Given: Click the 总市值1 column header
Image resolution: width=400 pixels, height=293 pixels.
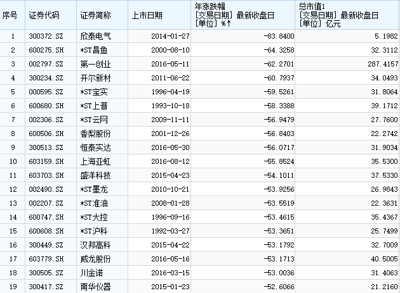Looking at the screenshot, I should [x=347, y=15].
